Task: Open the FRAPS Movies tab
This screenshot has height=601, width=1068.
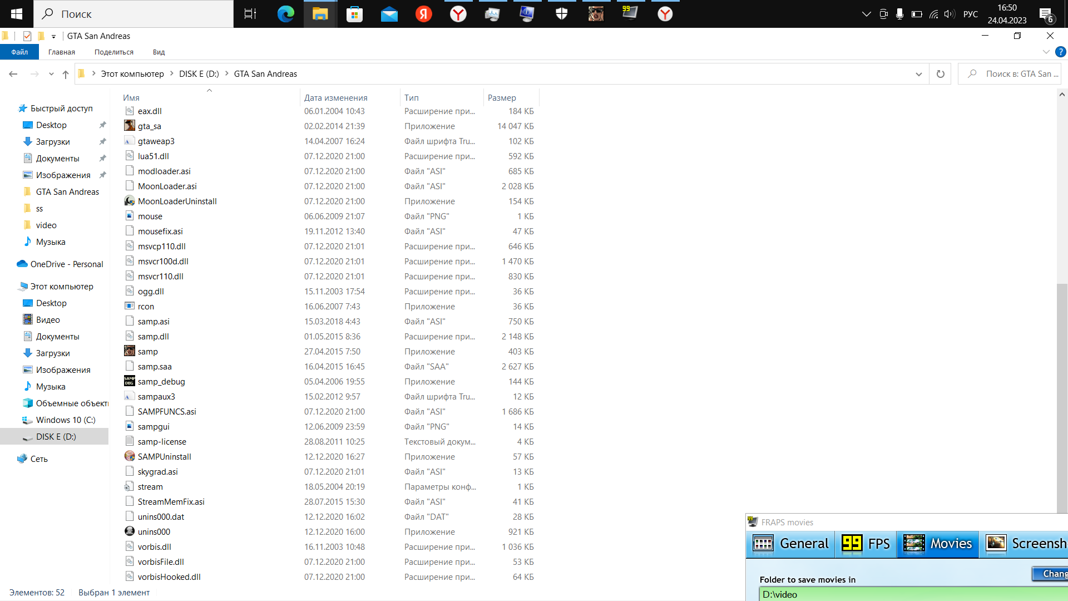Action: point(938,543)
